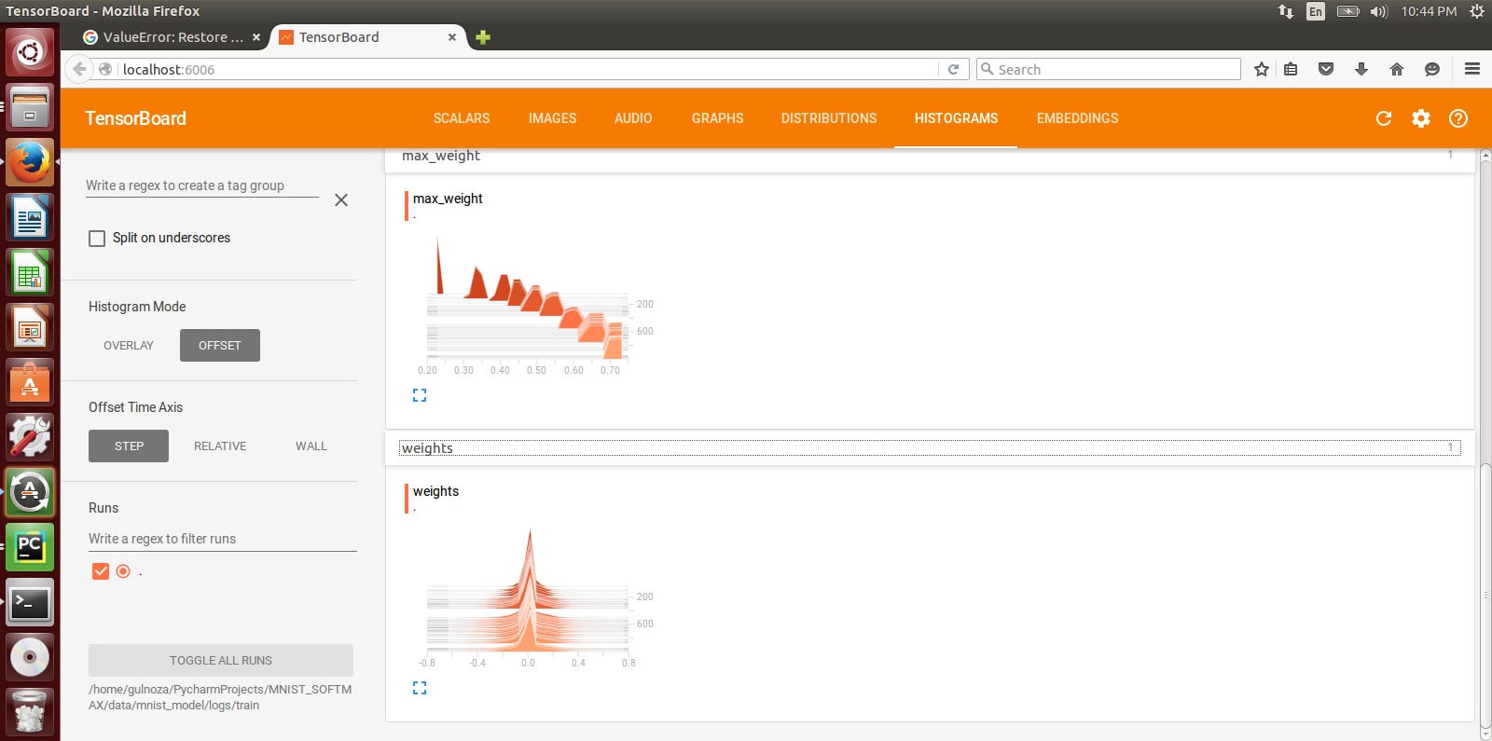
Task: Click Firefox back navigation arrow
Action: click(x=80, y=69)
